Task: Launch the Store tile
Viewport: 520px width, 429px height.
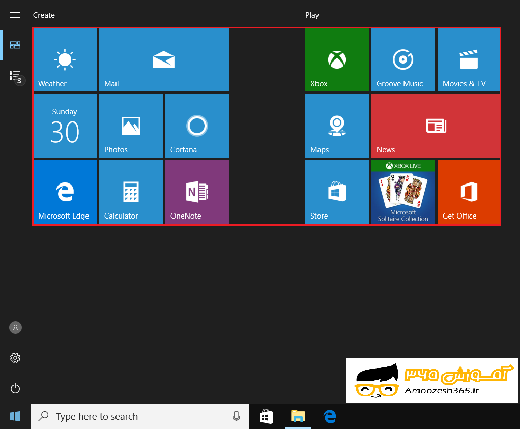Action: [x=337, y=192]
